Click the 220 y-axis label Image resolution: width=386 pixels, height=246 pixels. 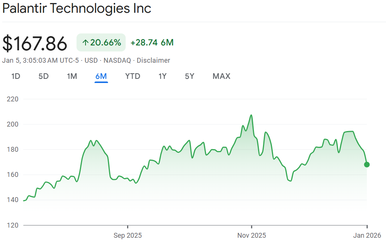(13, 99)
